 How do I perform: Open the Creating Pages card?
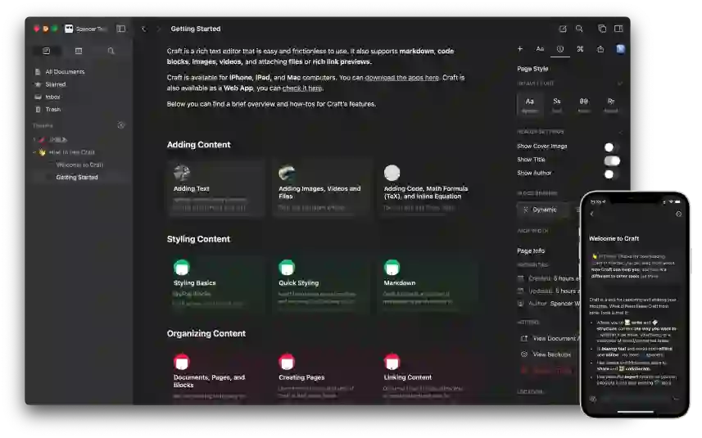click(x=321, y=377)
